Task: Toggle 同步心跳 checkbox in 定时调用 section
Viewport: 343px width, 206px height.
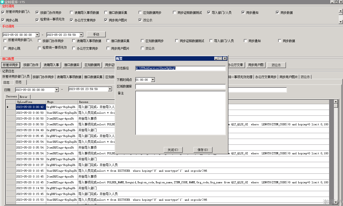Action: [3, 20]
